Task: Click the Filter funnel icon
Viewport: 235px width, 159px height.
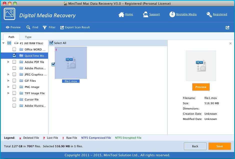Action: [x=45, y=27]
